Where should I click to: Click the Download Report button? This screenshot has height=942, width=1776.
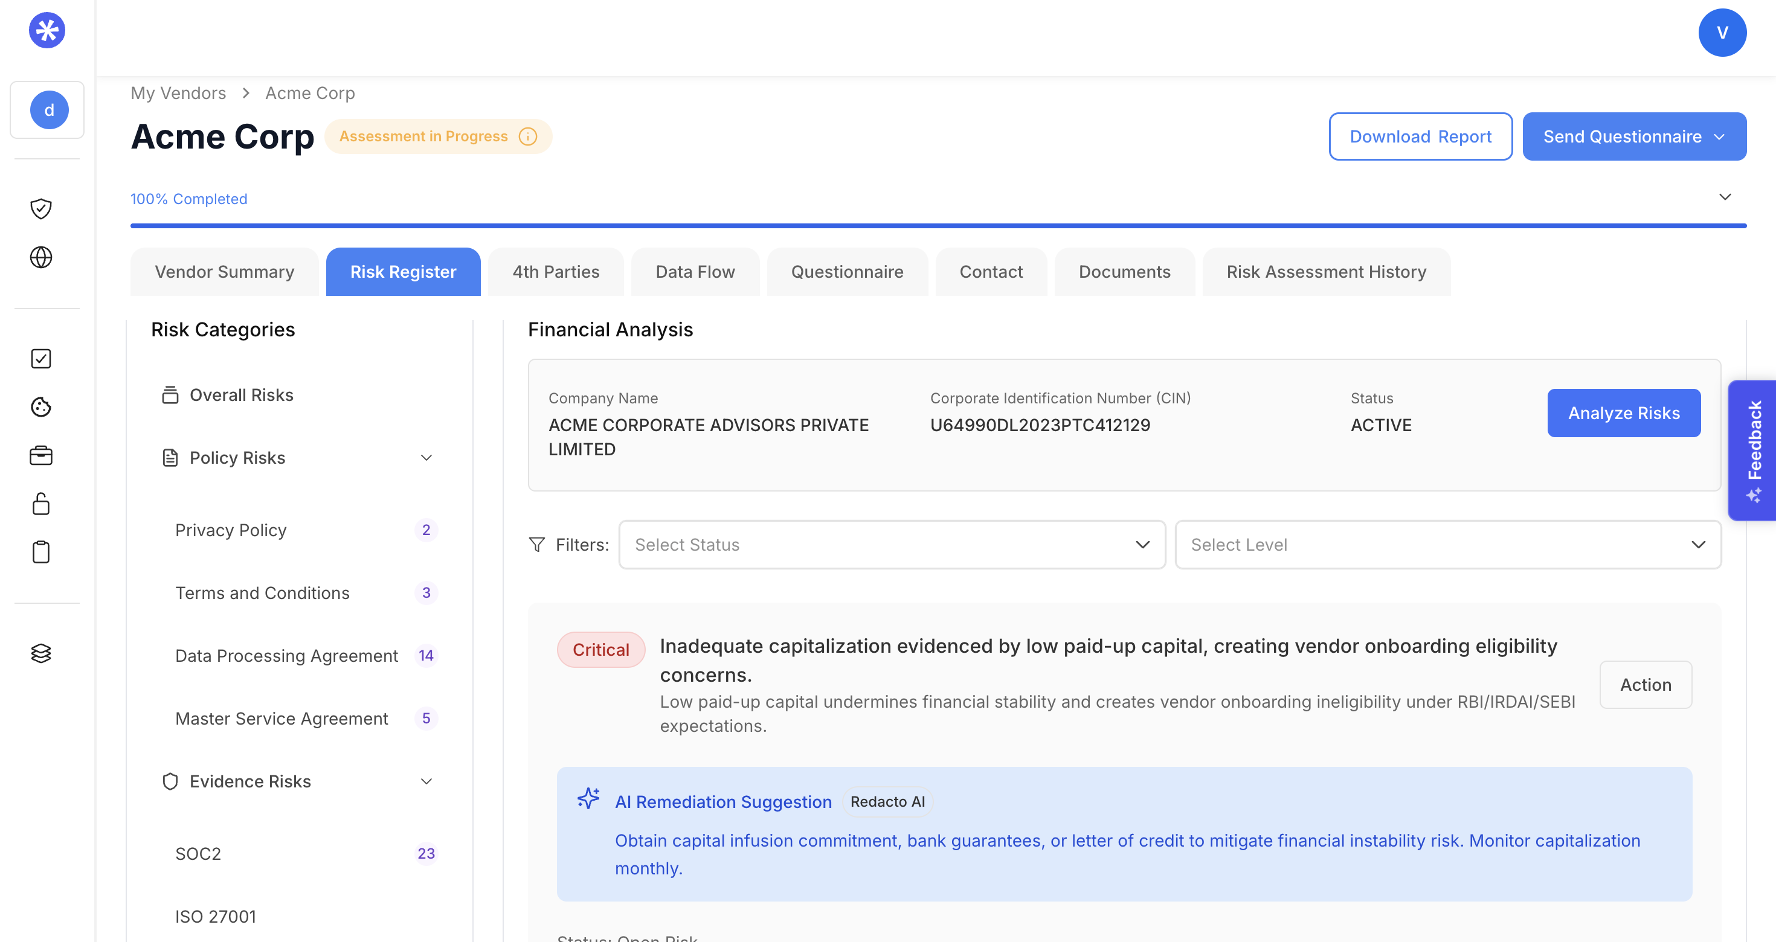[1420, 136]
